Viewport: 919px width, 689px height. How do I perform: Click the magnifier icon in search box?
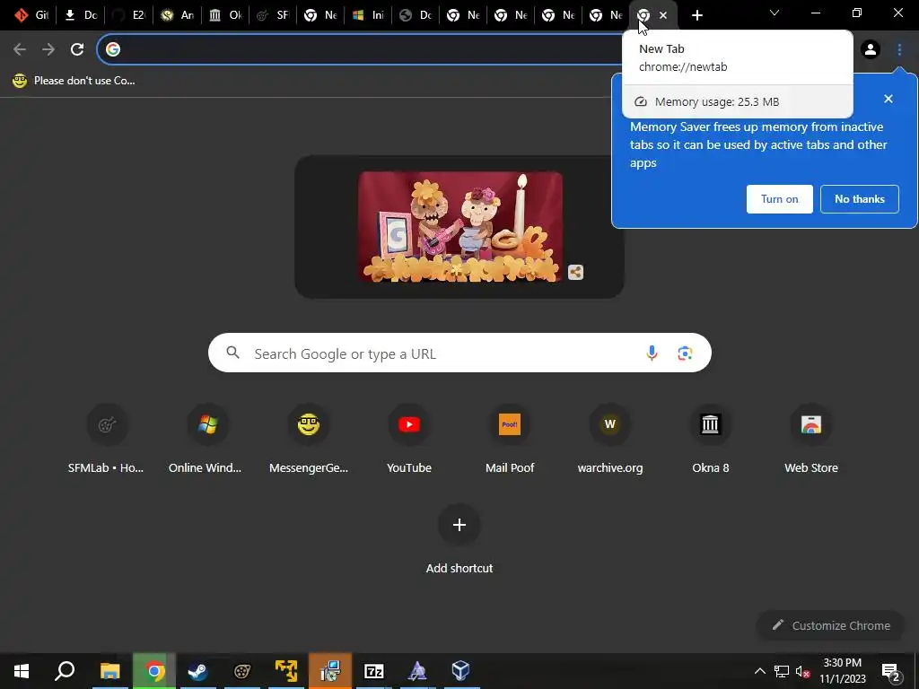pos(232,353)
